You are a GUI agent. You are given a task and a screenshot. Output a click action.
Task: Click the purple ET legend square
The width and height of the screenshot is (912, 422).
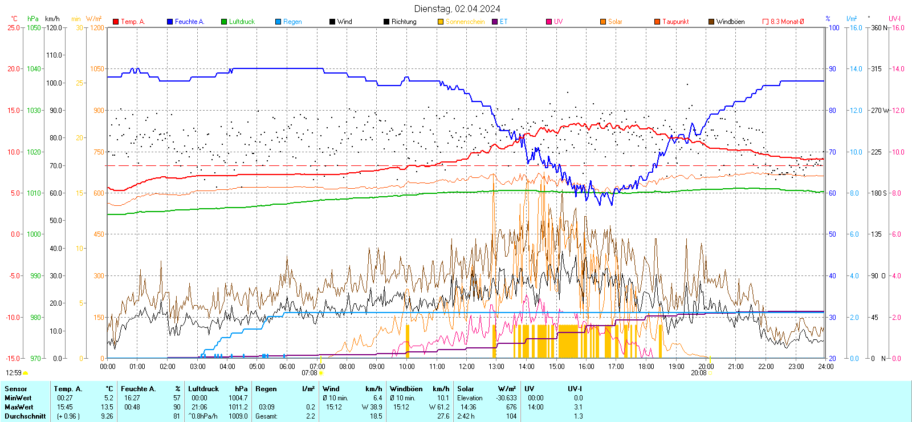click(x=495, y=22)
